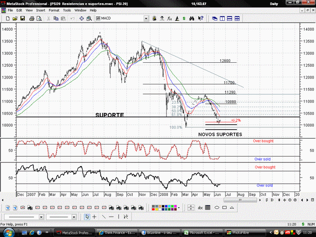Click the D daily periodicity button
The height and width of the screenshot is (237, 316).
(272, 200)
